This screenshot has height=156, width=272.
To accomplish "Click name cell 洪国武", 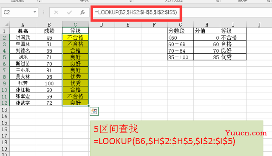I will (x=23, y=38).
